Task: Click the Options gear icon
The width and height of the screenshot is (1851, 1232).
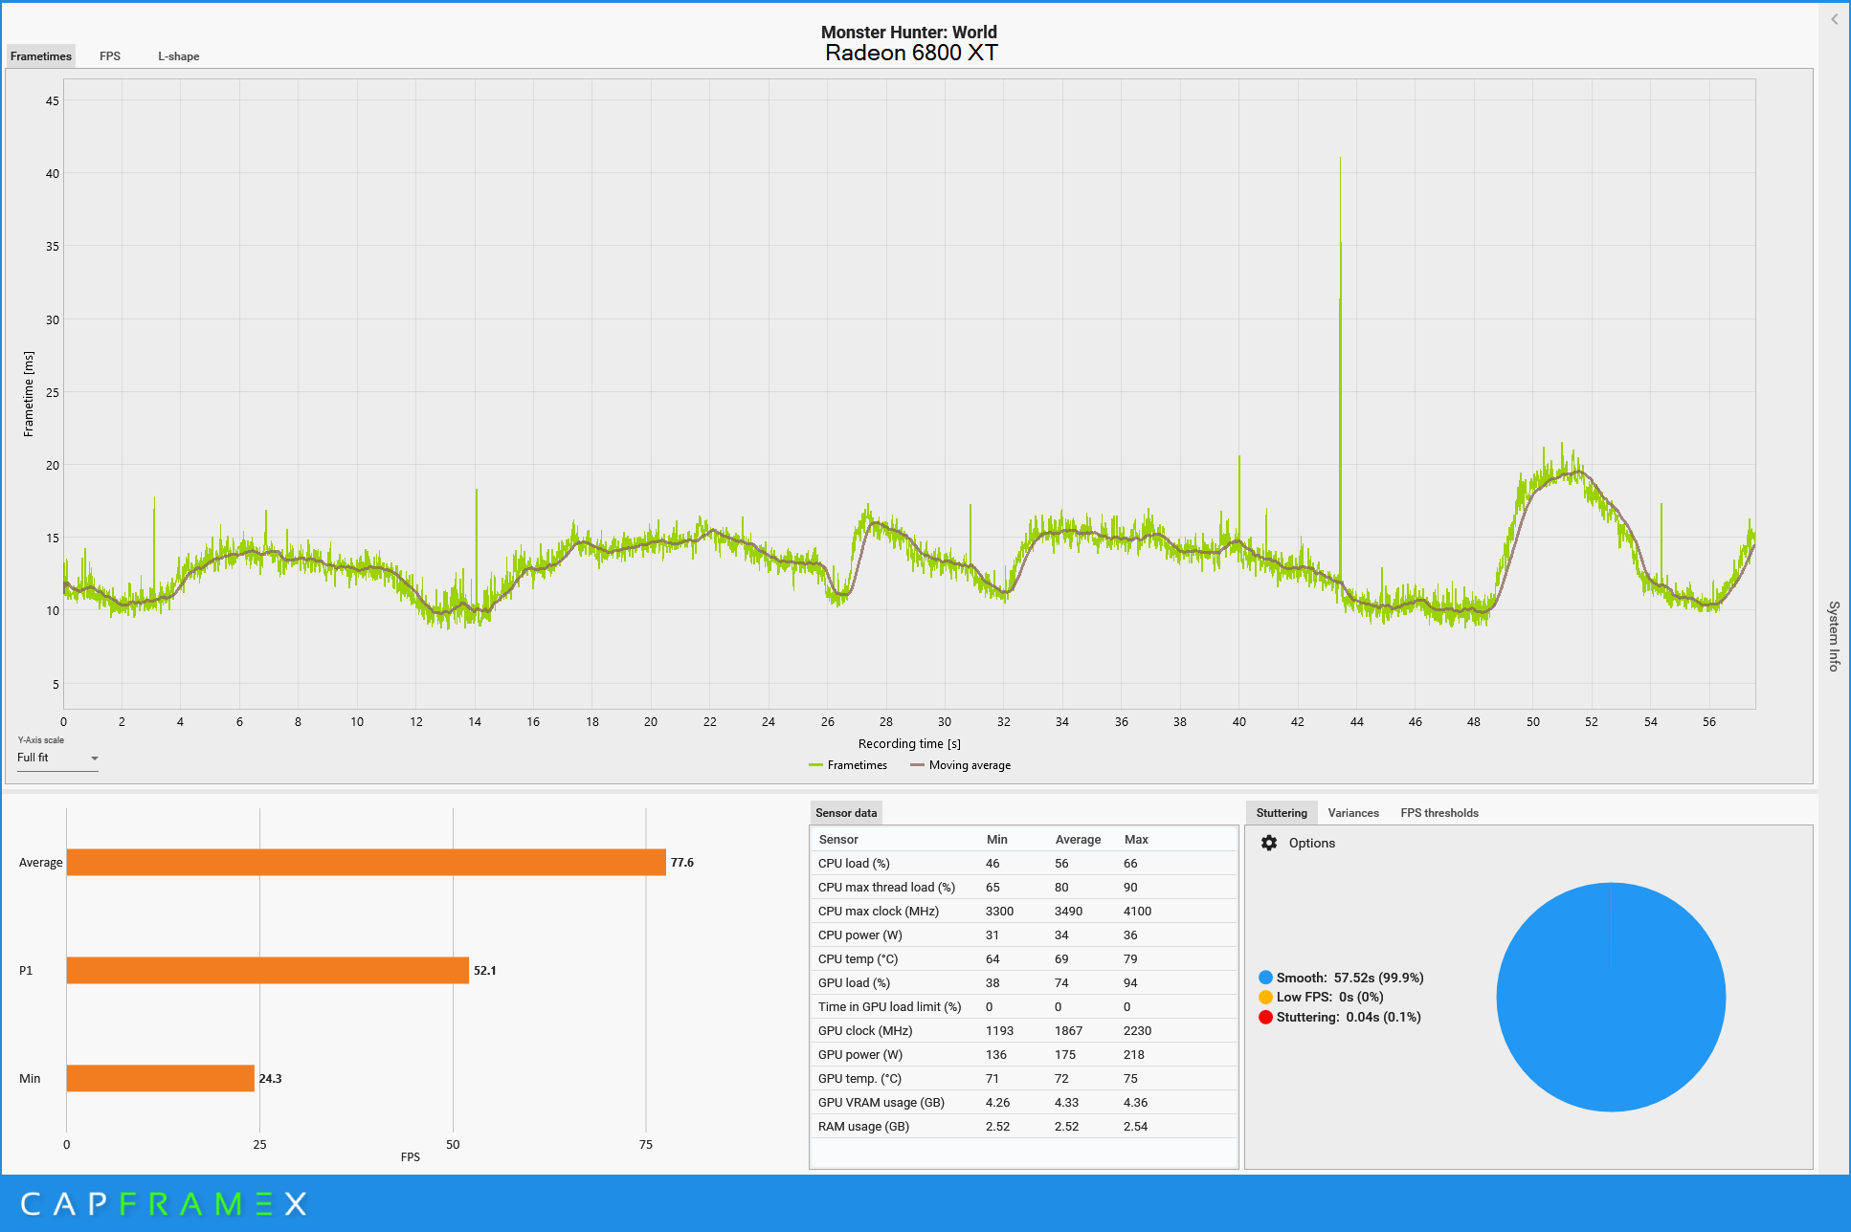Action: coord(1269,843)
